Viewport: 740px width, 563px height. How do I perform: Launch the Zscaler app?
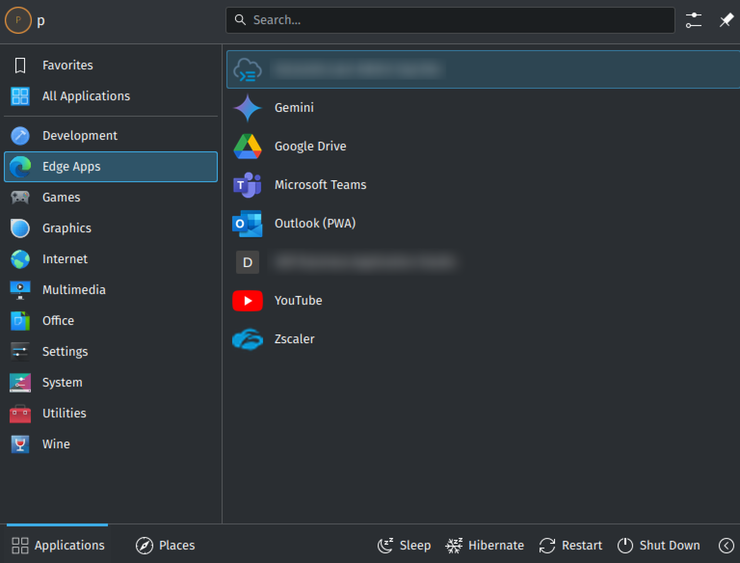[x=247, y=339]
